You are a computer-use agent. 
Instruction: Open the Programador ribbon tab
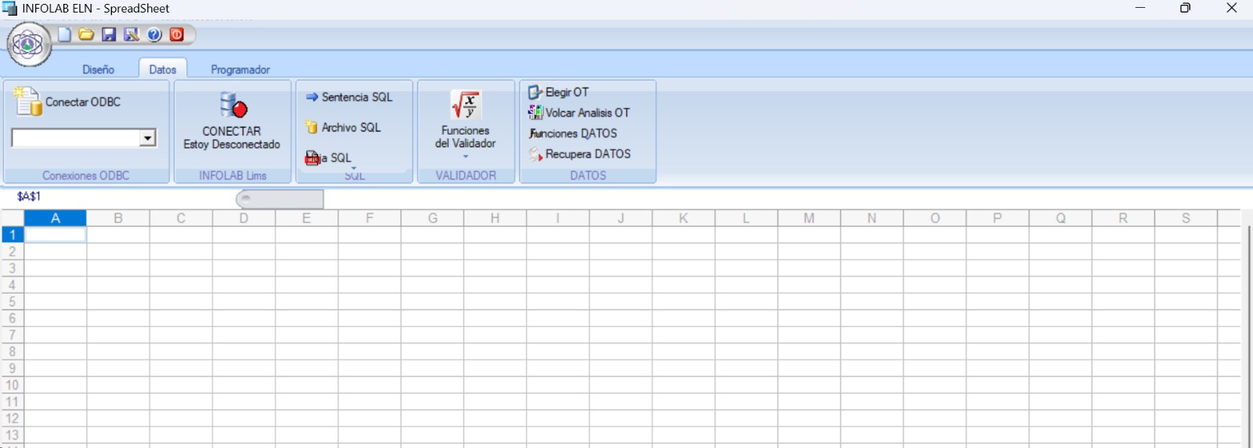[240, 70]
